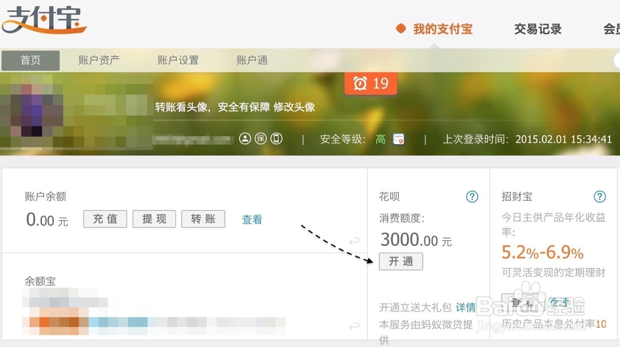Click the 账户余额 heading

tap(45, 196)
